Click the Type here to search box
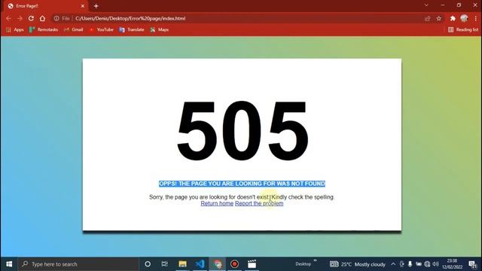Viewport: 482px width, 271px height. pyautogui.click(x=78, y=264)
